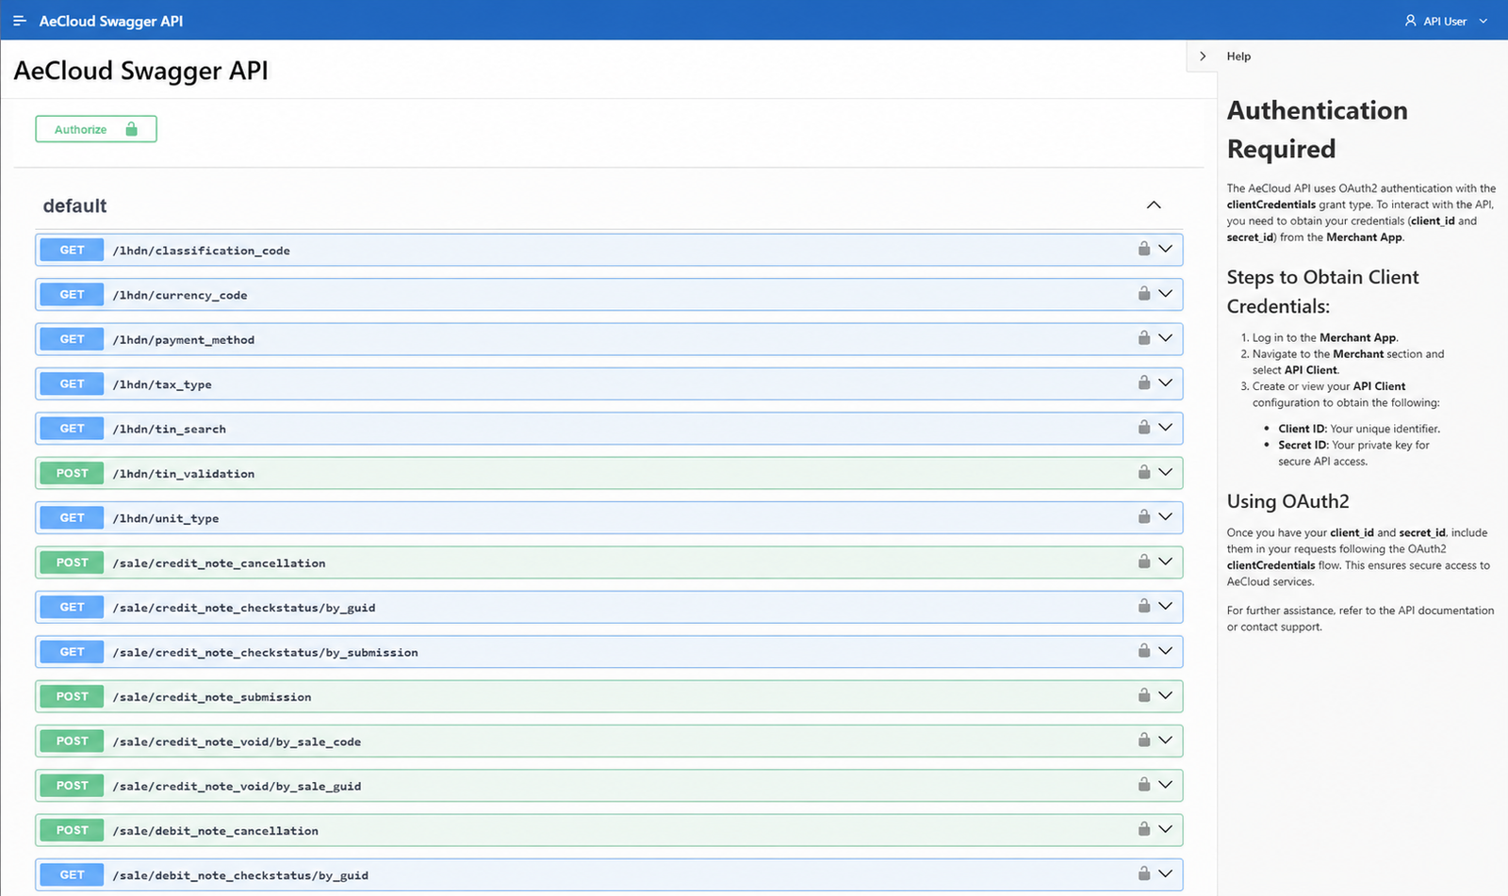Expand /sale/debit_note_cancellation chevron

1166,829
